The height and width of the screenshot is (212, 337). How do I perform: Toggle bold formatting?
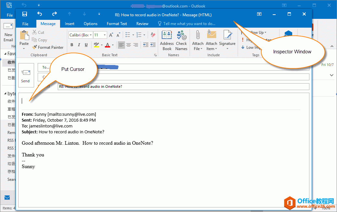click(72, 45)
